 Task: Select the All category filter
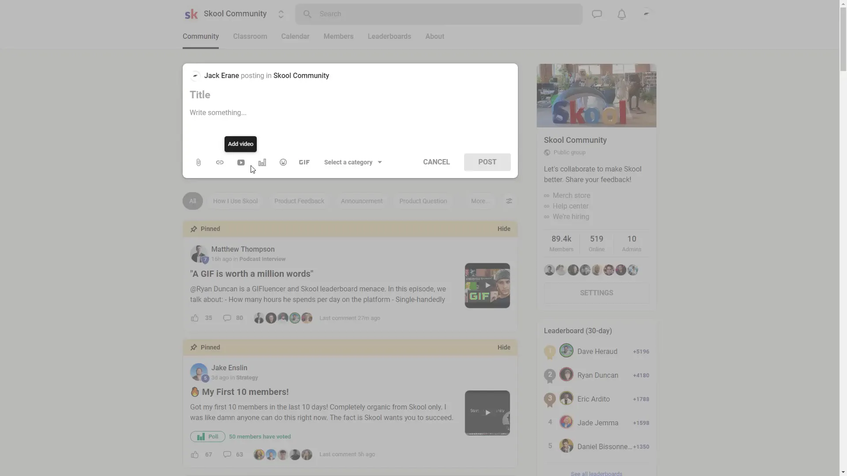point(193,201)
